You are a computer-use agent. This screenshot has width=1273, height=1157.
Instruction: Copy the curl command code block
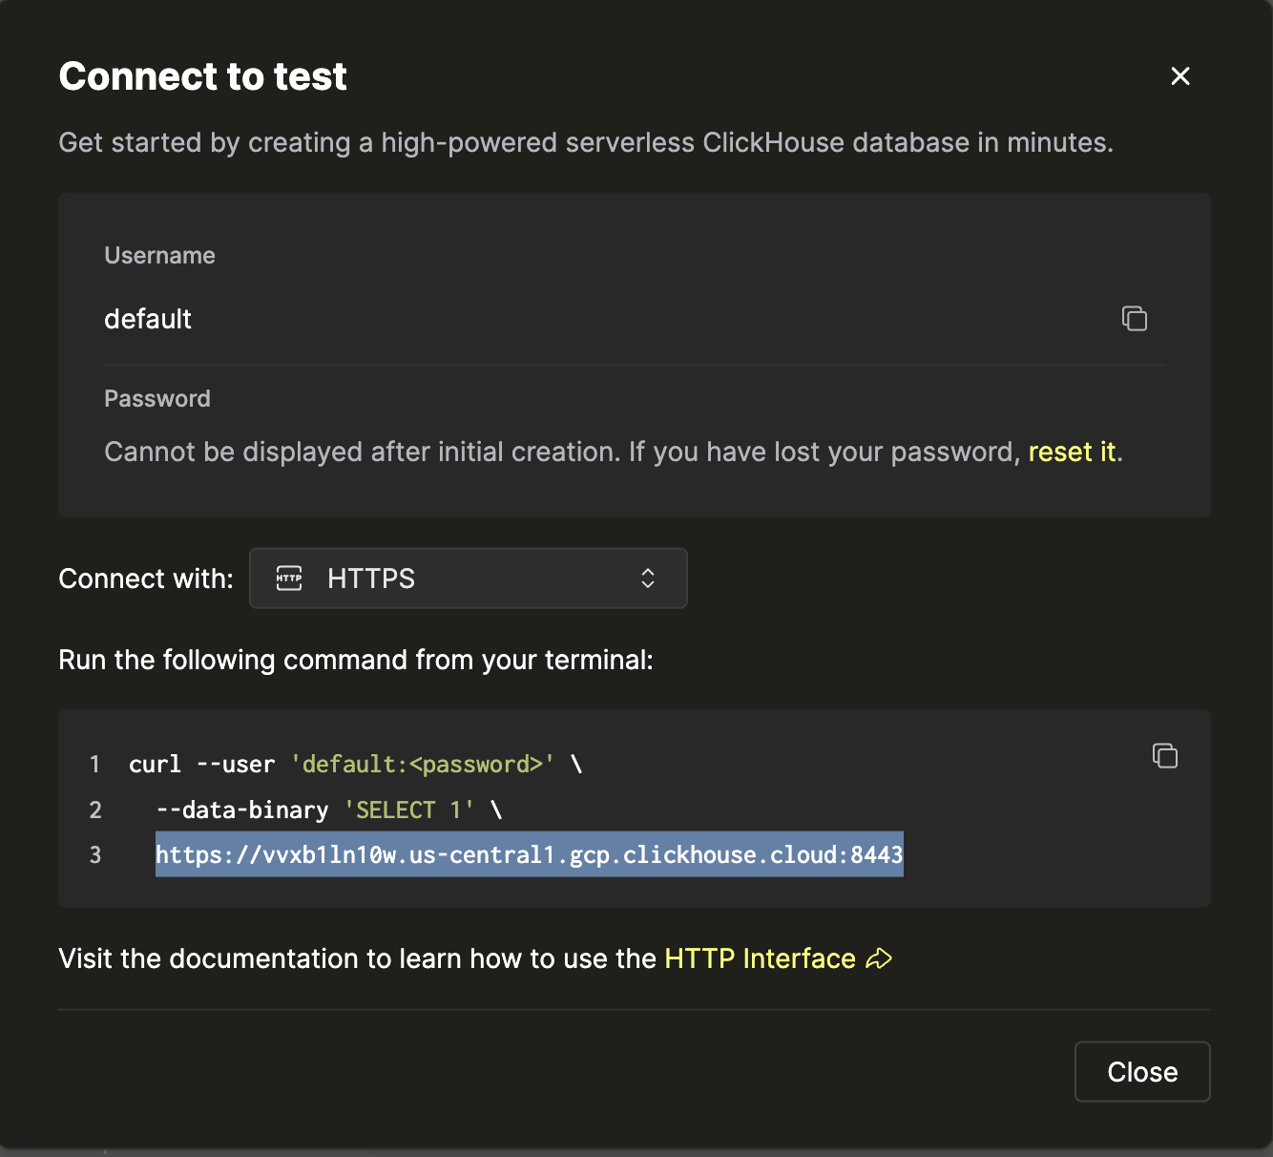pos(1164,756)
